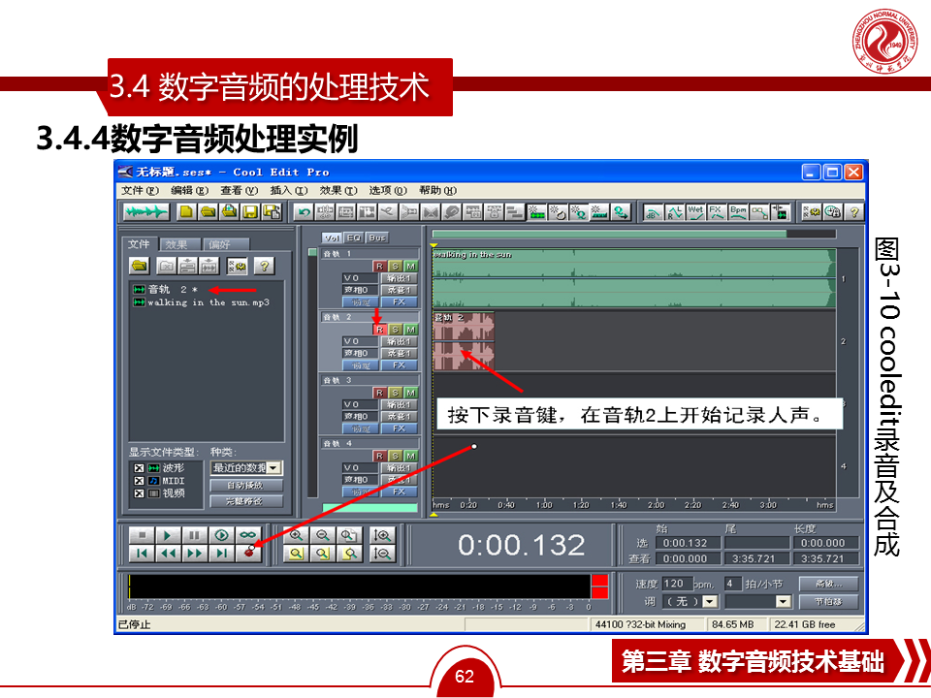Click the fast forward transport button

point(194,554)
